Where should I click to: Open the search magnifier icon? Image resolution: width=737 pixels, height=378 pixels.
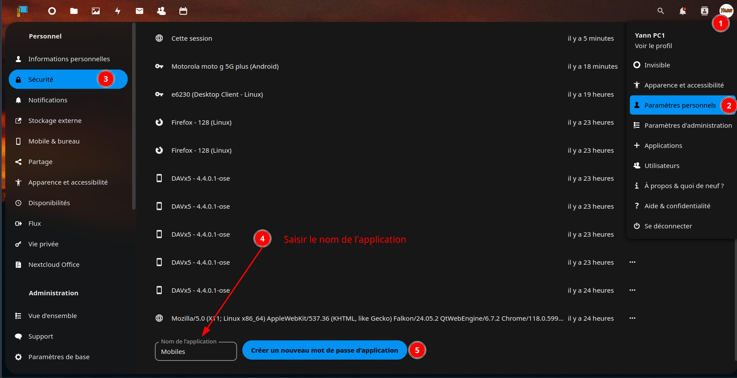coord(660,11)
